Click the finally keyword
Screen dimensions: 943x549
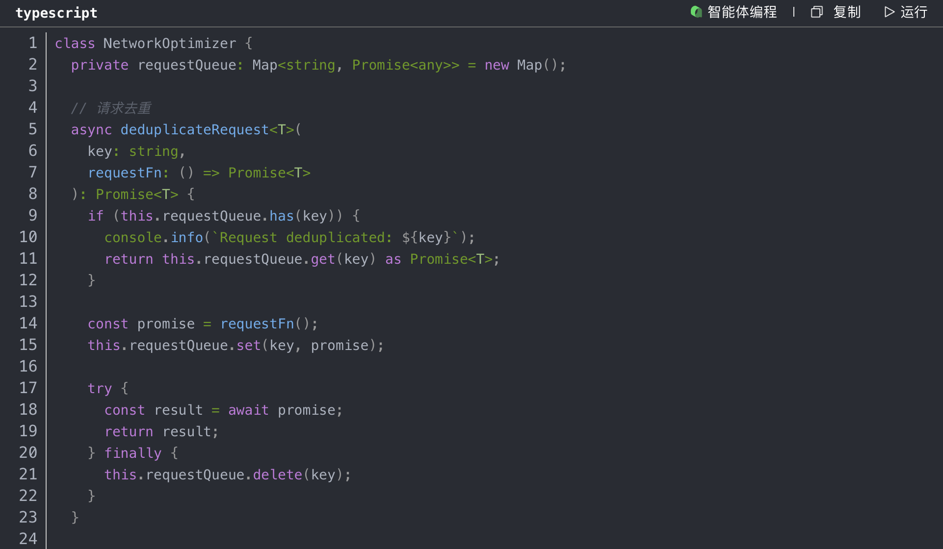tap(132, 453)
